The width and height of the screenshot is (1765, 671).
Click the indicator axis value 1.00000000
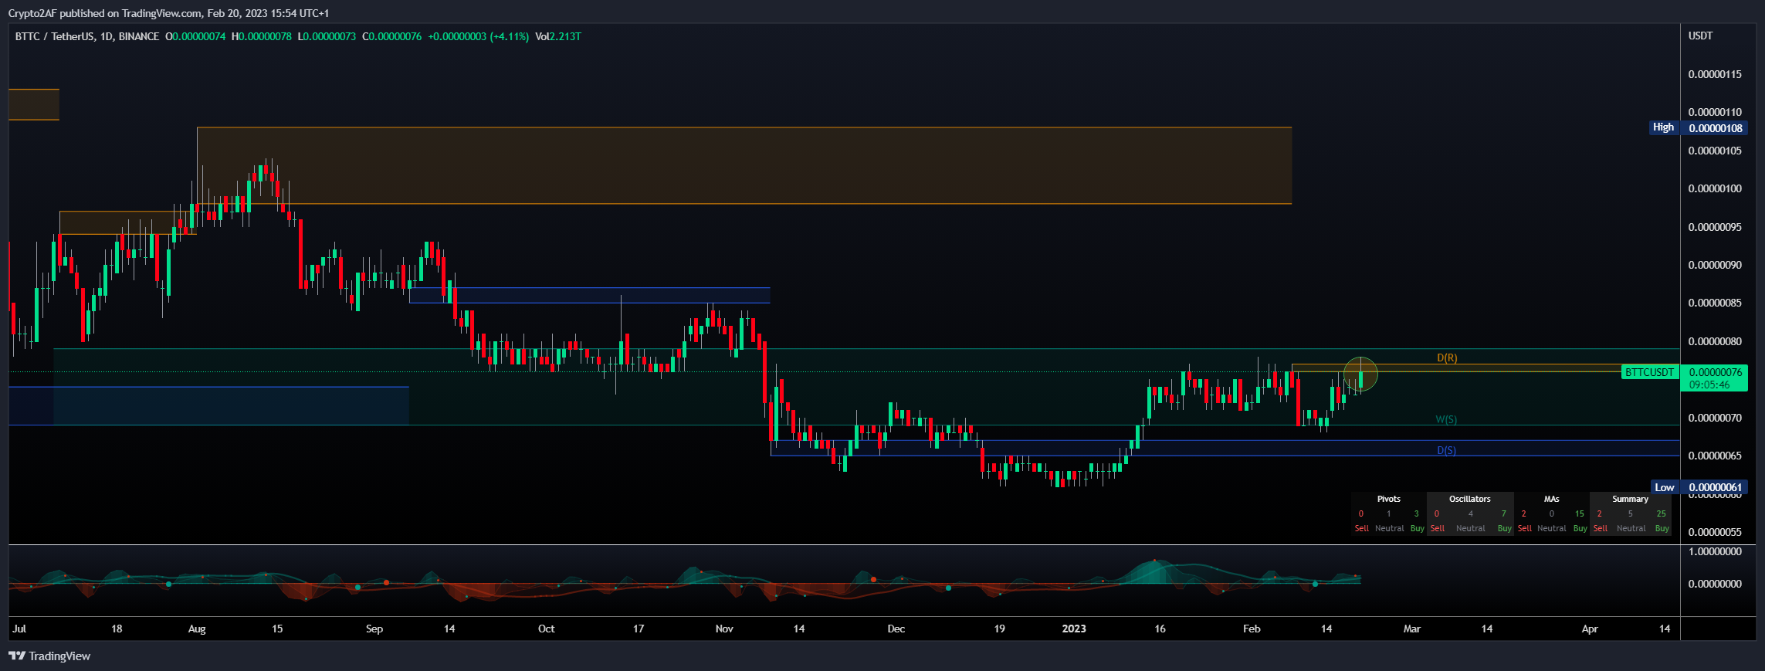pos(1713,551)
